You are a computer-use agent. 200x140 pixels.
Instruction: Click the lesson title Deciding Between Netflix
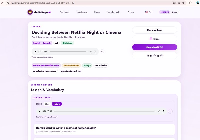76,32
